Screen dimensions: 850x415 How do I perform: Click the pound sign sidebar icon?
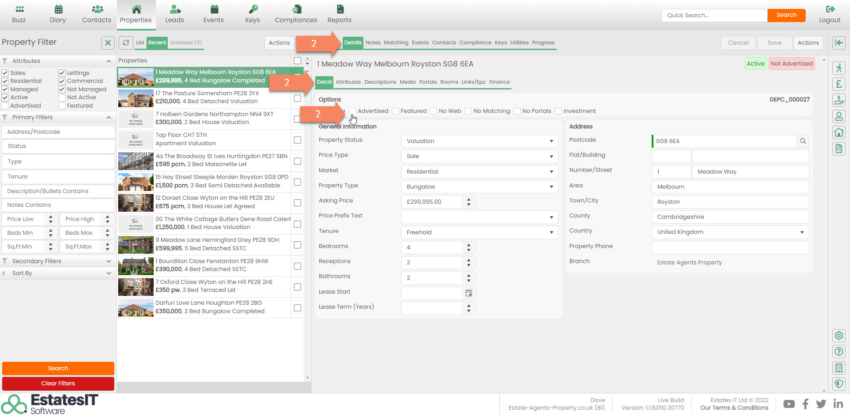coord(838,84)
